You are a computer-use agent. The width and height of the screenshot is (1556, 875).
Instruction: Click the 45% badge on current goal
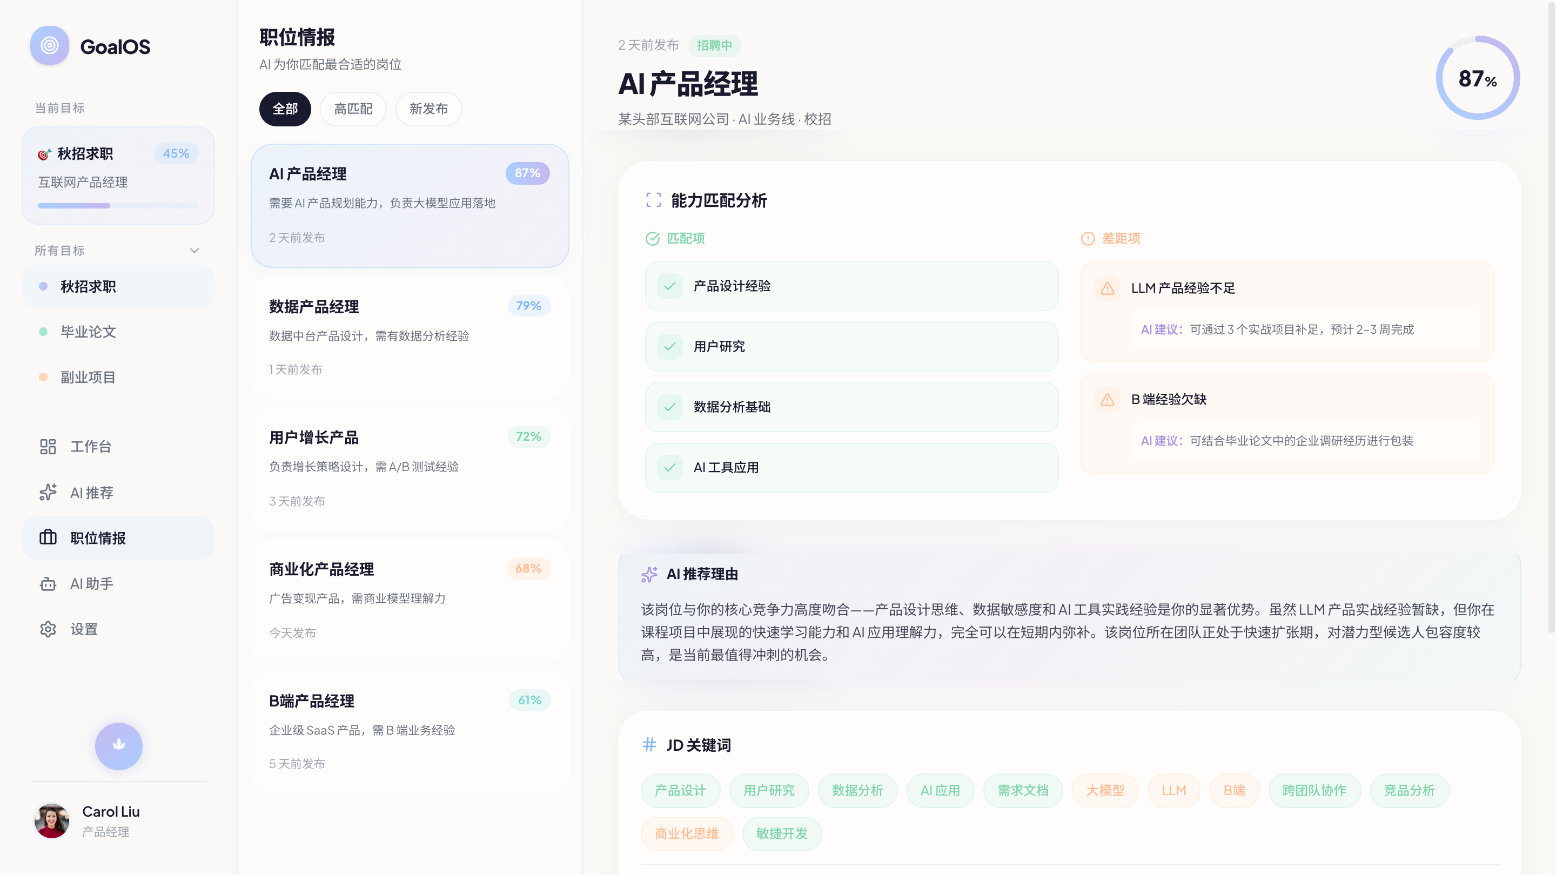tap(176, 153)
